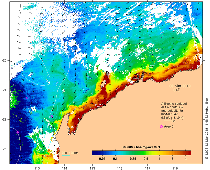
Task: Click the latitude axis label '-19'
Action: pyautogui.click(x=4, y=31)
